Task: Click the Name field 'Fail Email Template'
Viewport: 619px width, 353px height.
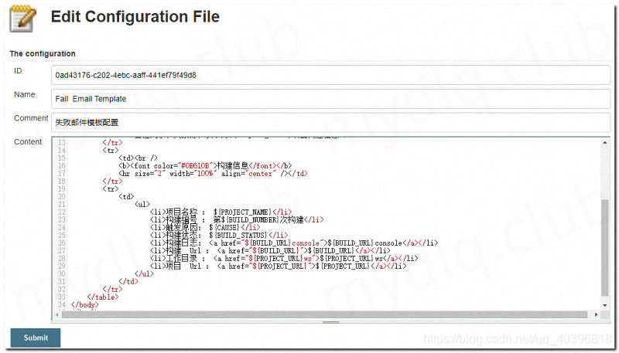Action: point(330,99)
